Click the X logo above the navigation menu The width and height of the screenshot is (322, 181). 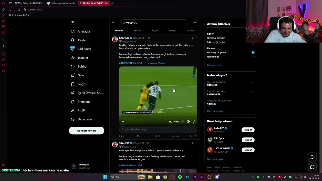coord(73,23)
